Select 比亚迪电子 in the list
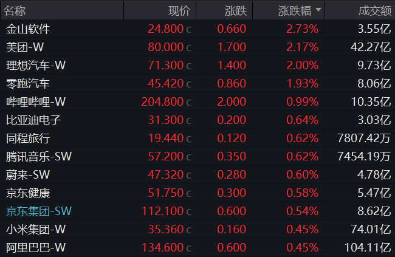This screenshot has width=395, height=257. [x=33, y=120]
